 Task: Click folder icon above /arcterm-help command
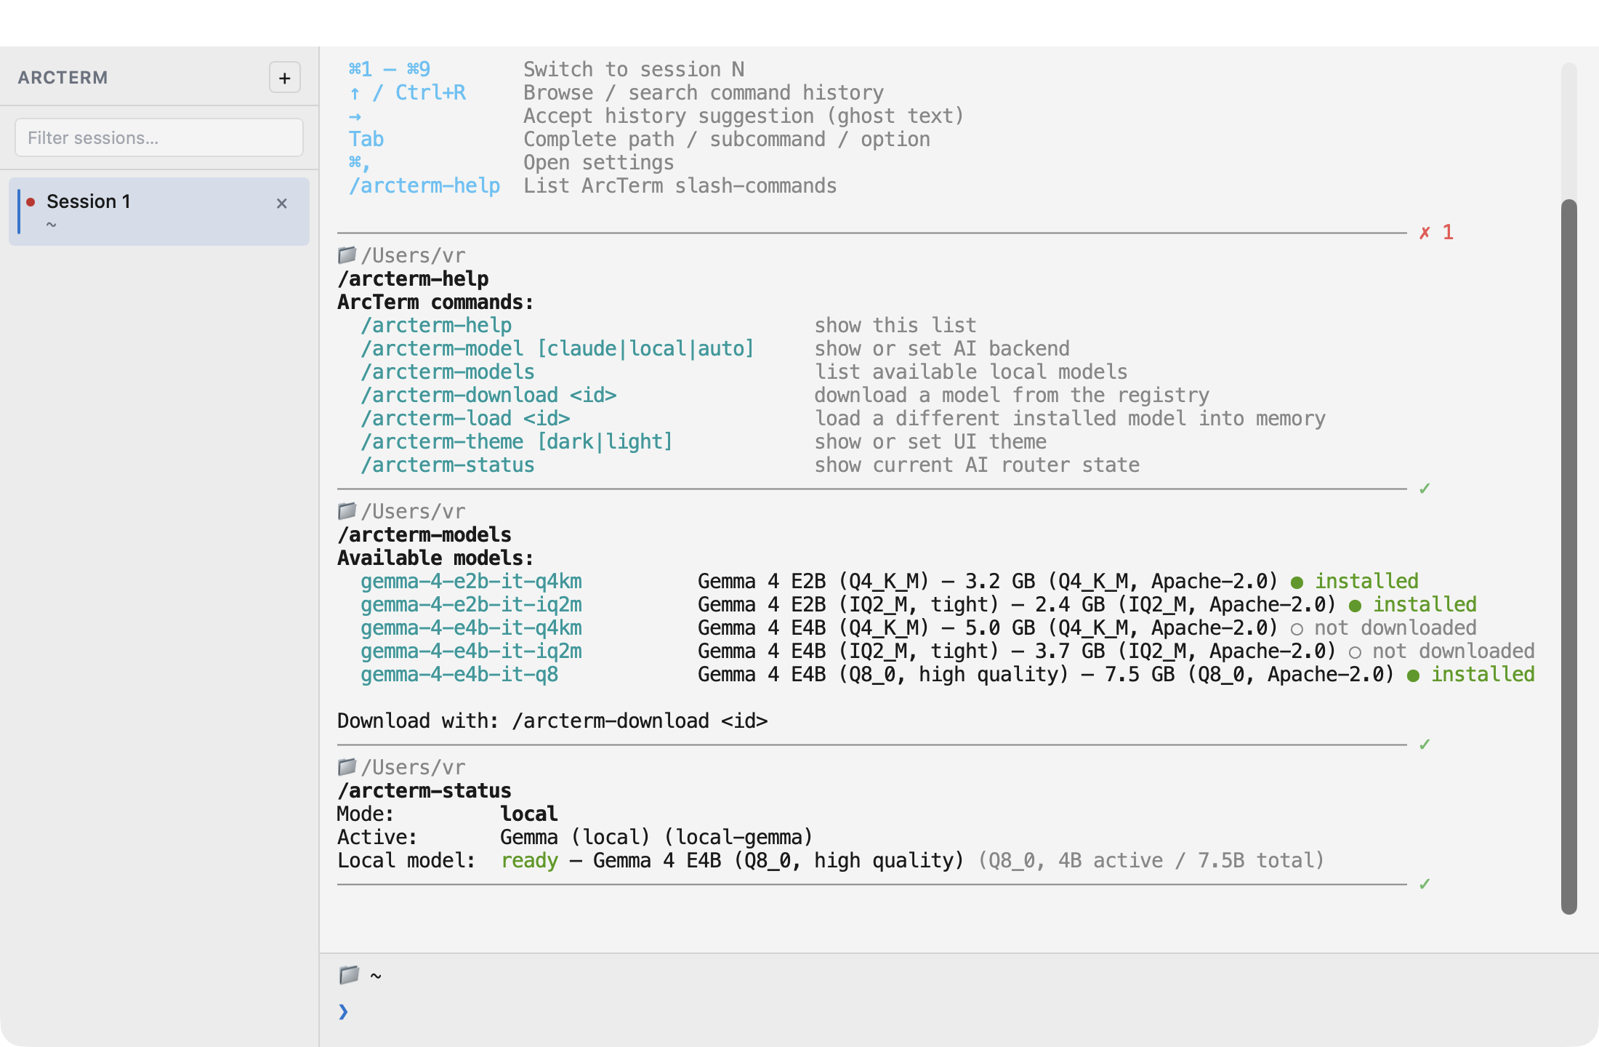[347, 255]
